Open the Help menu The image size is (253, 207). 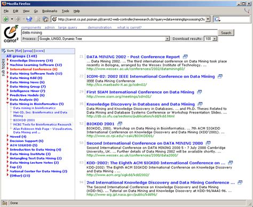click(77, 11)
